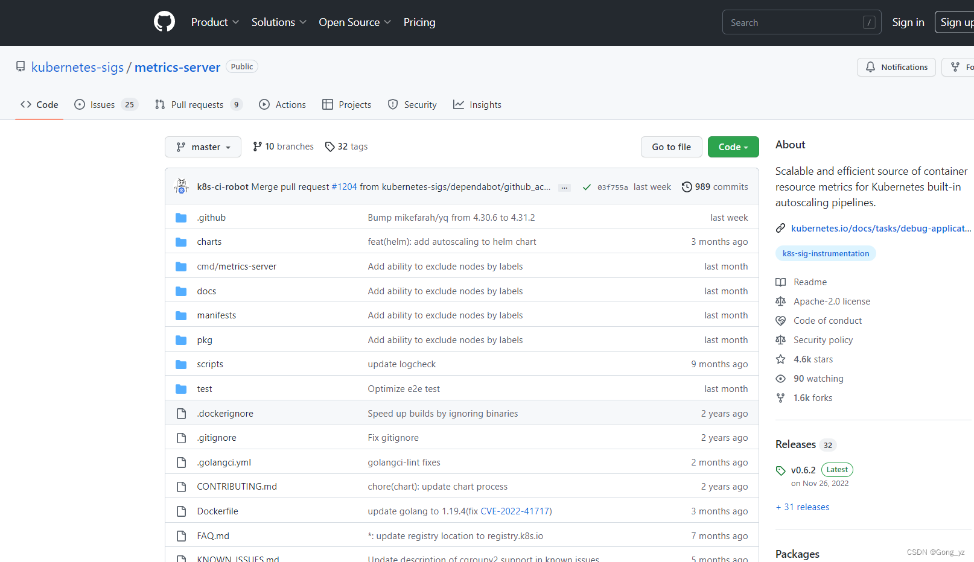View the 90 watching link
Image resolution: width=974 pixels, height=562 pixels.
click(x=818, y=379)
